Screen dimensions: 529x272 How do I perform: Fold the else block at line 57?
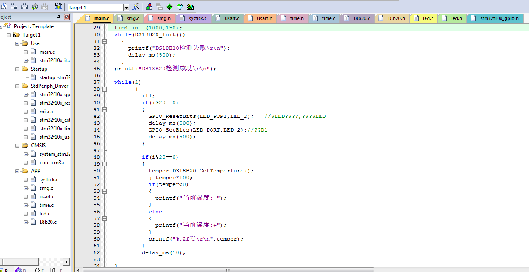point(104,218)
